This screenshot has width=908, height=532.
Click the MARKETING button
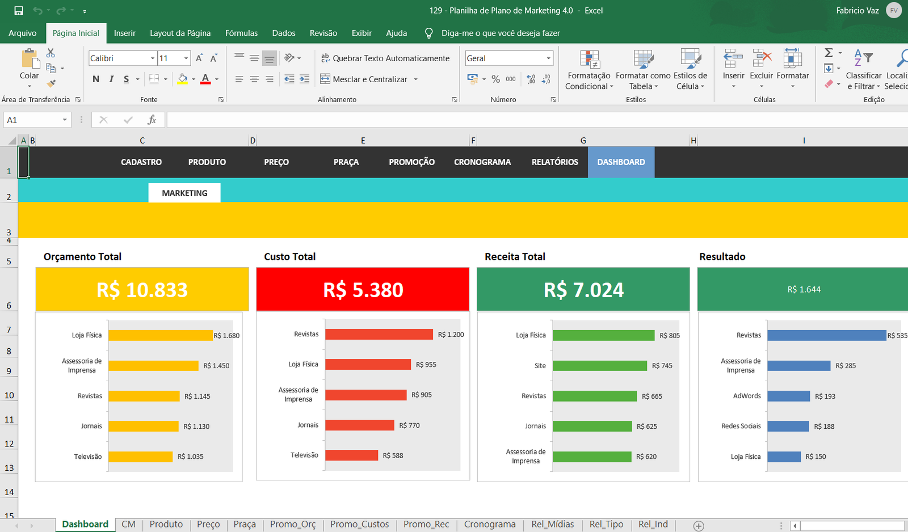point(184,193)
